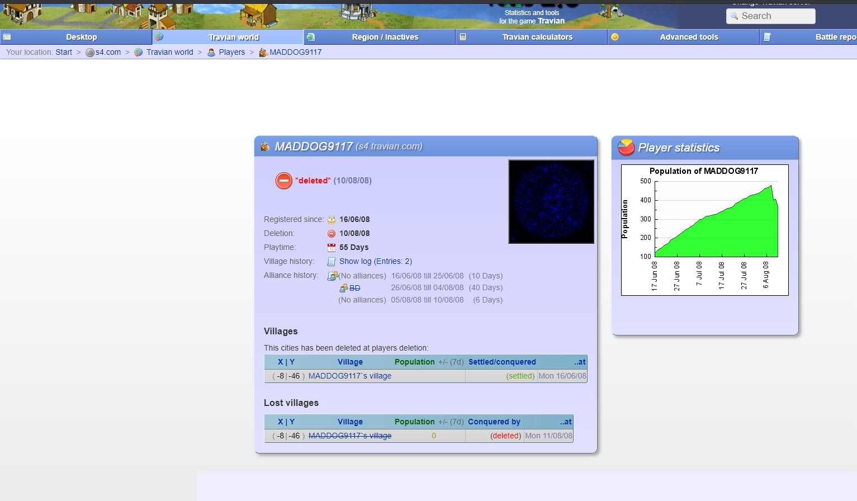Open Travian world breadcrumb link
This screenshot has height=501, width=857.
tap(170, 52)
